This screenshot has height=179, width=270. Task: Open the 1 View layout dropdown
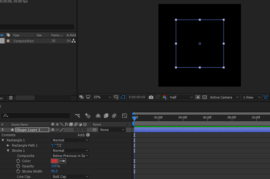tap(252, 97)
